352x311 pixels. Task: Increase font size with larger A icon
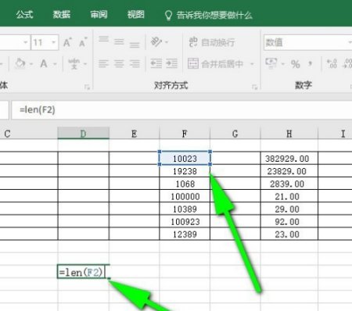coord(67,42)
